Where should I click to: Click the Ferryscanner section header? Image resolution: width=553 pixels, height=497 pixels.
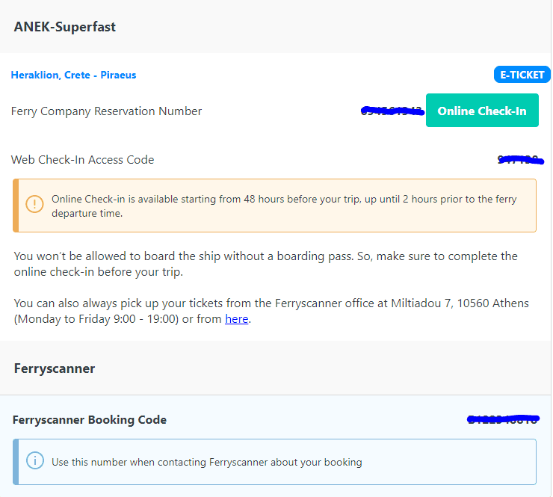click(54, 368)
